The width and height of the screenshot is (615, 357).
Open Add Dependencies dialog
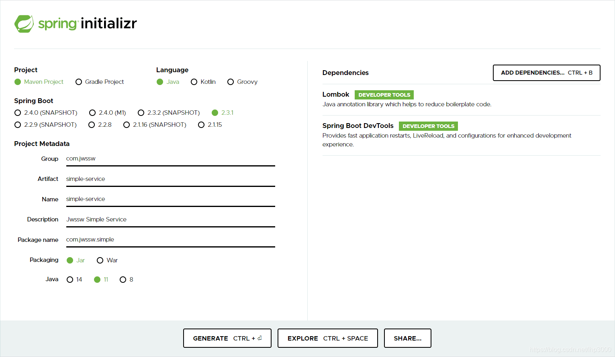546,73
